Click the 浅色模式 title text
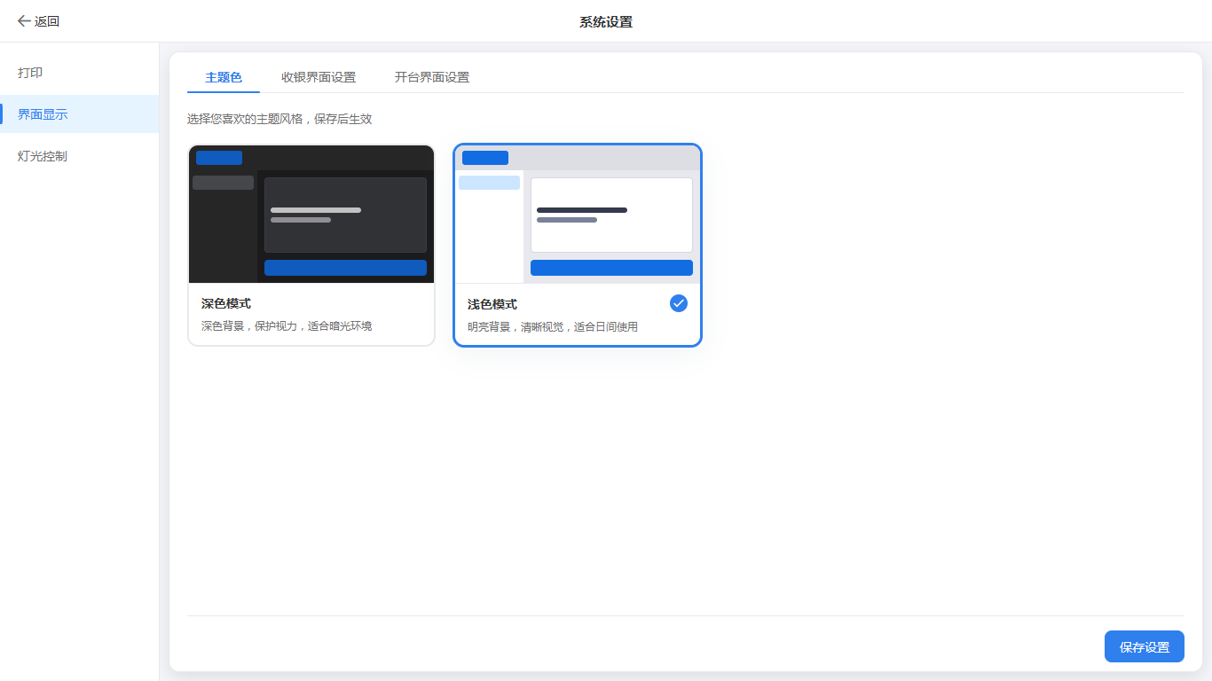The height and width of the screenshot is (681, 1212). [492, 304]
